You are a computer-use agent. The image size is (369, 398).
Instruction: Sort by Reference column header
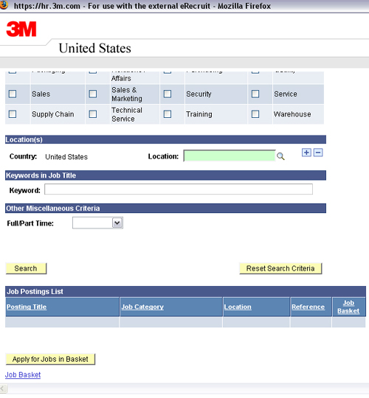coord(308,307)
